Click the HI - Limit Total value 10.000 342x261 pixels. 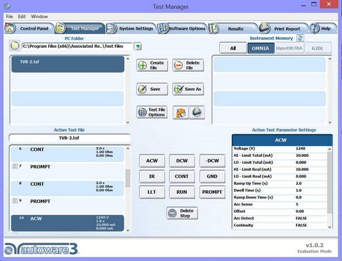pyautogui.click(x=302, y=156)
